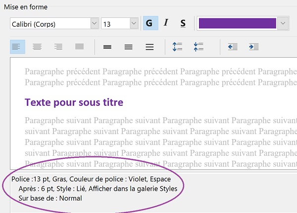Click in the Calibri (Corps) font field

pos(50,23)
